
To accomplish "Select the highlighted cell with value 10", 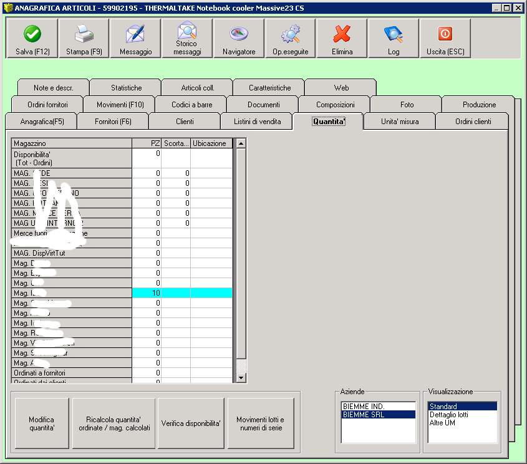I will 147,293.
